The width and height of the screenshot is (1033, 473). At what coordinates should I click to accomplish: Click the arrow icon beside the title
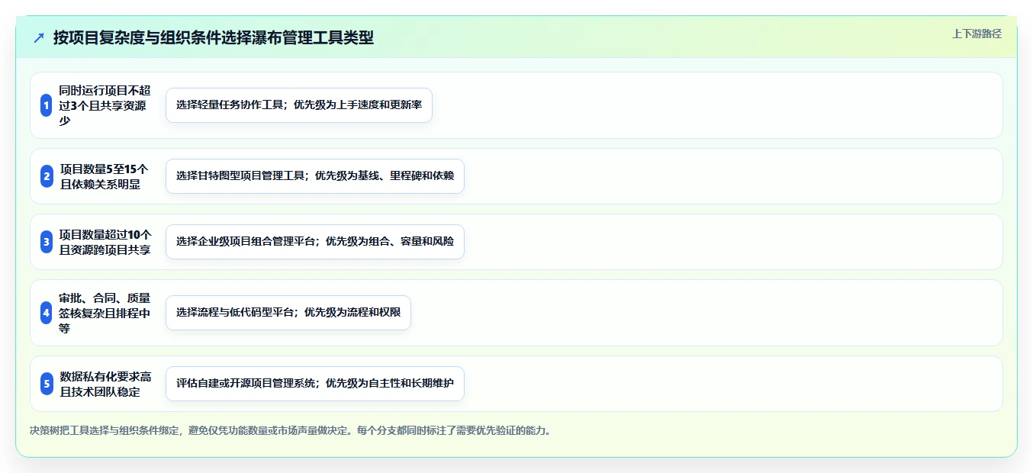(x=38, y=38)
